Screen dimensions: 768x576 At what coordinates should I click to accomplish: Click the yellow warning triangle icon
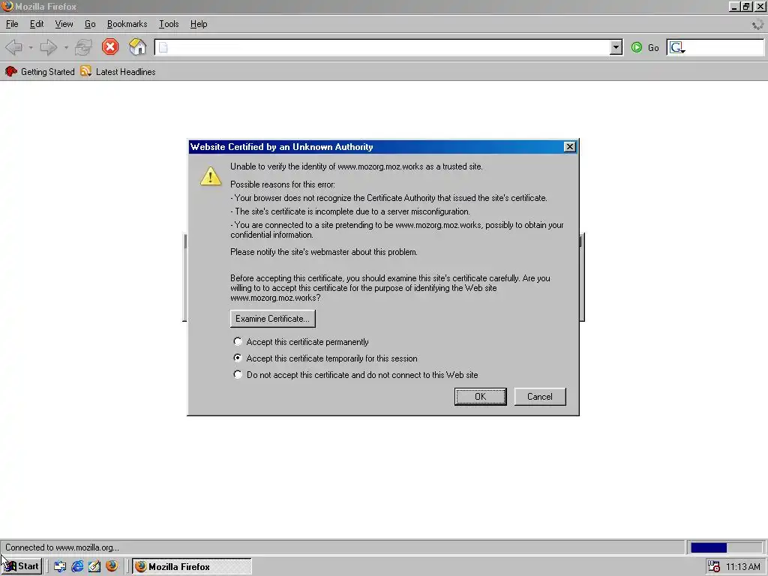pos(211,175)
